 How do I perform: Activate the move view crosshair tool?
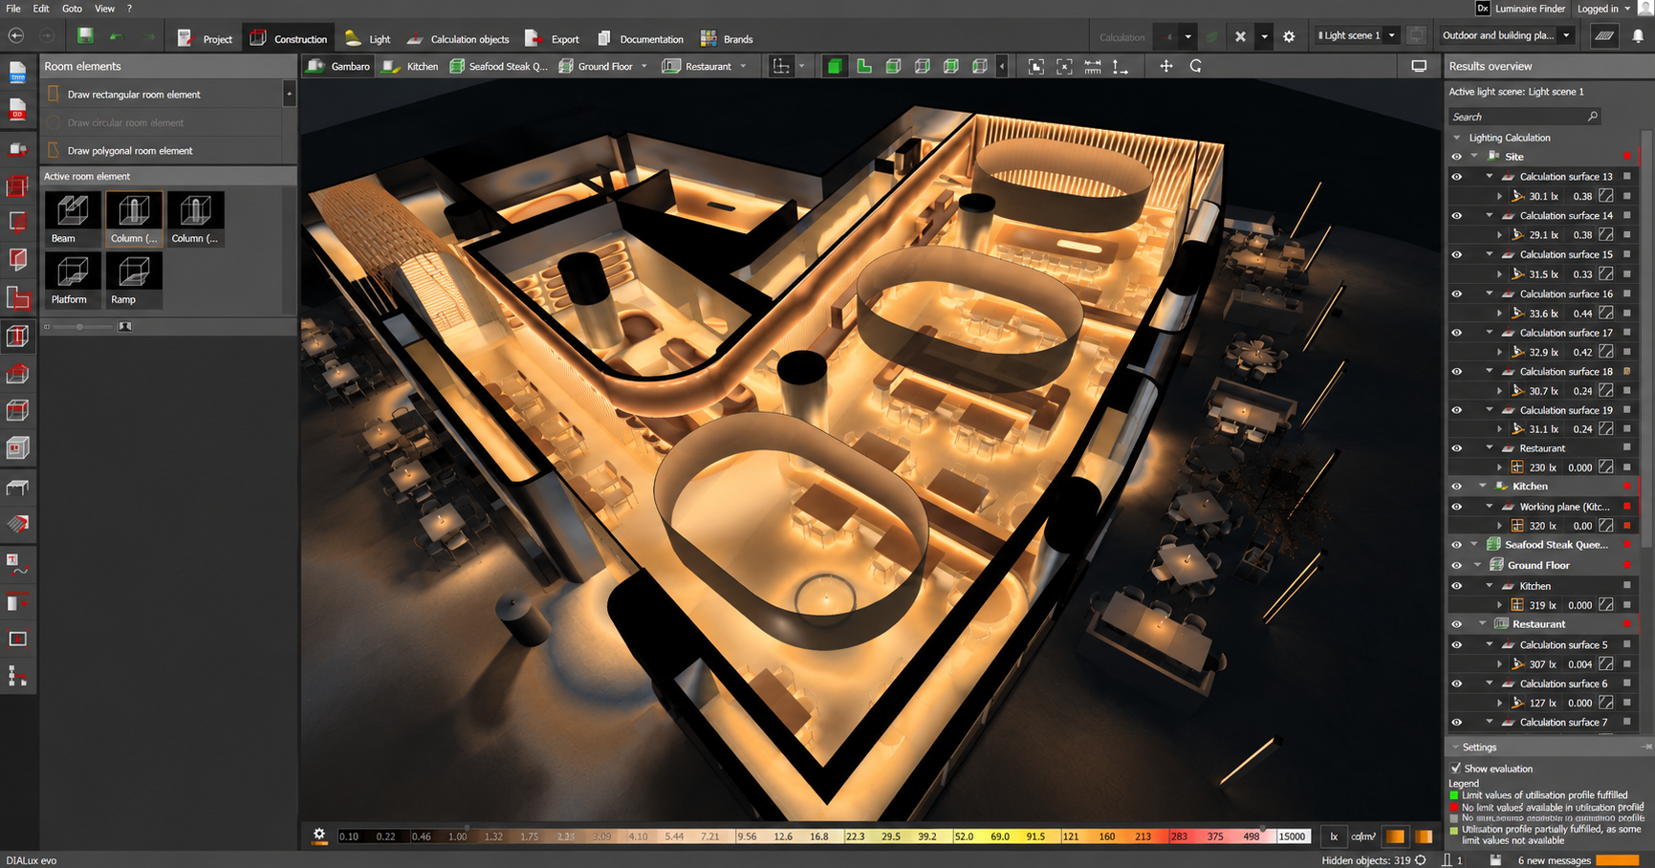point(1165,66)
